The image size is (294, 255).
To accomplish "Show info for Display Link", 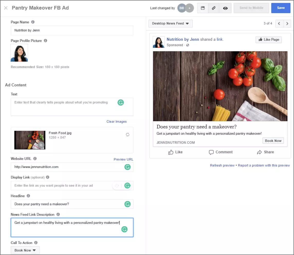I will 48,177.
